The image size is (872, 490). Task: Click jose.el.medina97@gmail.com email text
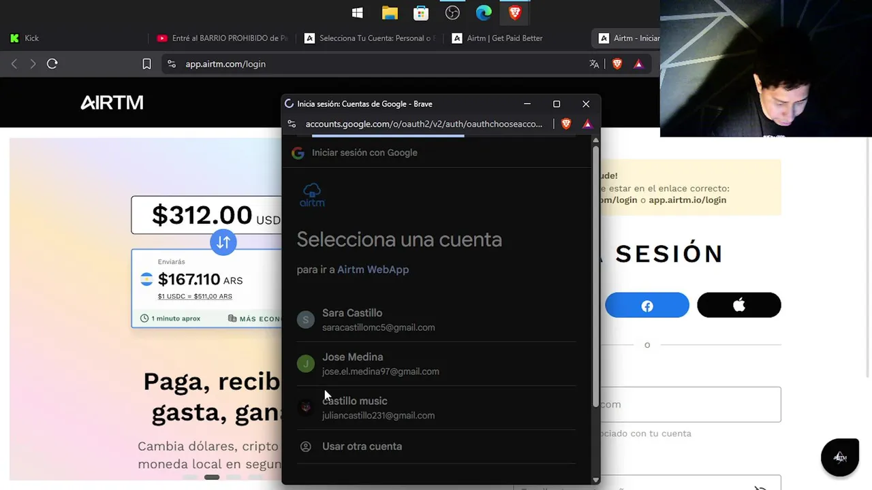(x=380, y=372)
